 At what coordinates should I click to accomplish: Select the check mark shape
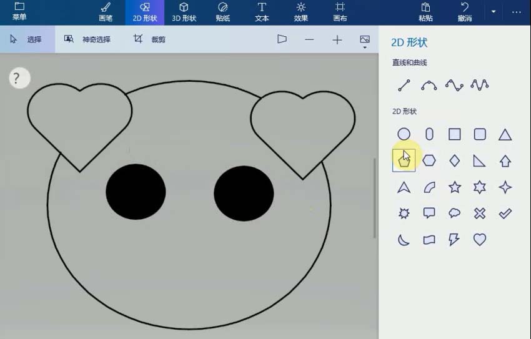[x=505, y=213]
